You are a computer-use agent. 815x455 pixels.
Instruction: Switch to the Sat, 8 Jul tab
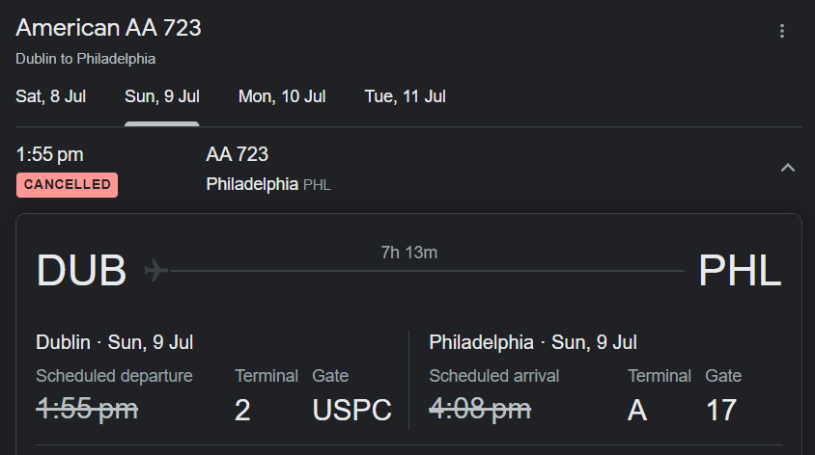pyautogui.click(x=50, y=96)
